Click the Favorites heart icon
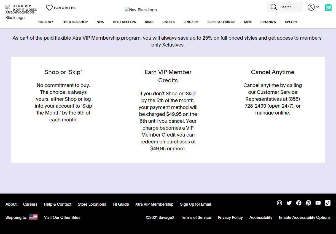 [49, 8]
